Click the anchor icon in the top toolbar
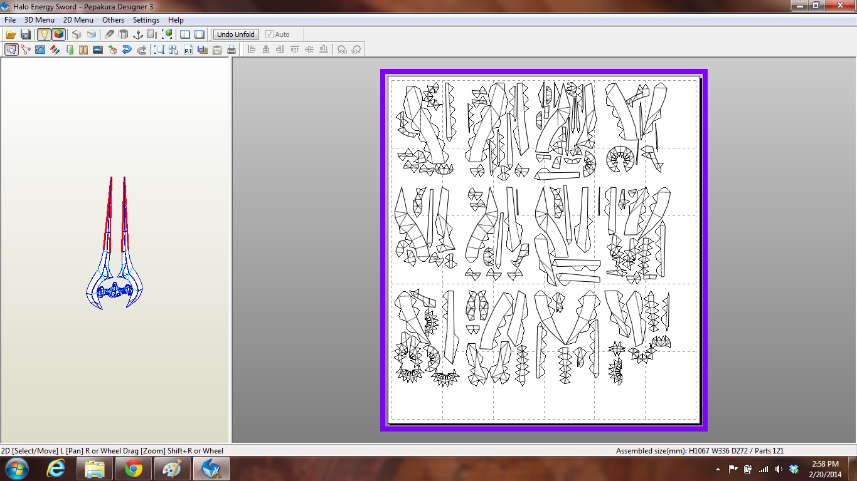 pos(138,34)
